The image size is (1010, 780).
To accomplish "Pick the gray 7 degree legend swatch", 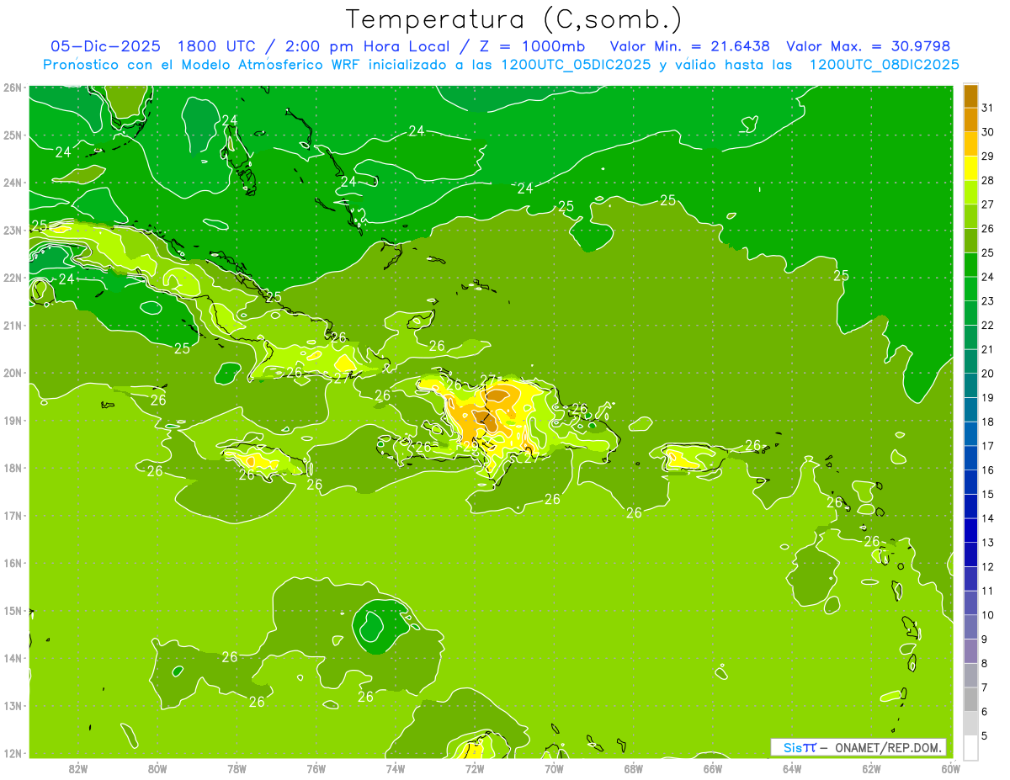I will tap(970, 675).
